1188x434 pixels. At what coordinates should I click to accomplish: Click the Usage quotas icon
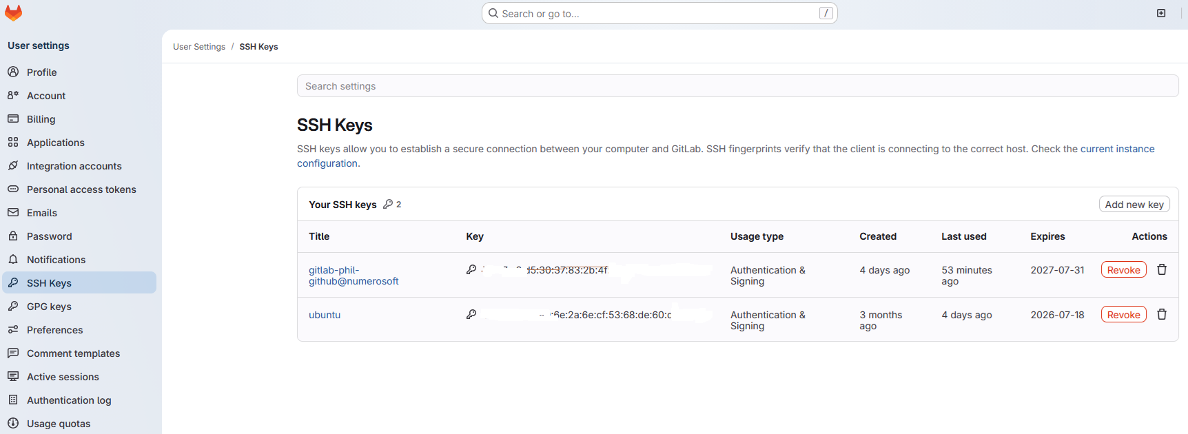click(x=13, y=423)
